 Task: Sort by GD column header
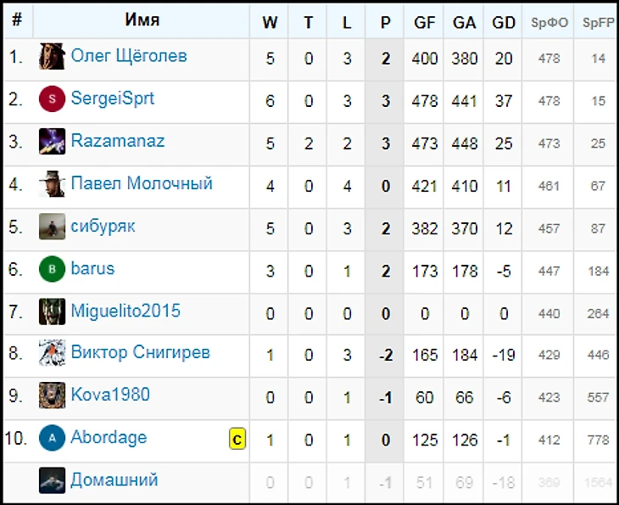pyautogui.click(x=504, y=23)
